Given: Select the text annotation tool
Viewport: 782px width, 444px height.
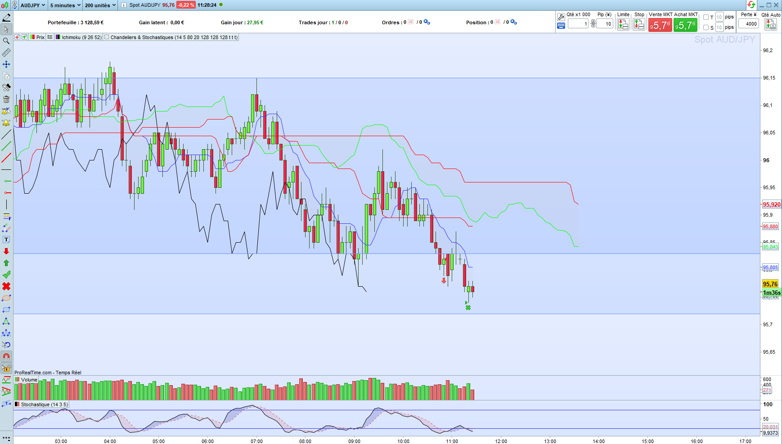Looking at the screenshot, I should [6, 240].
